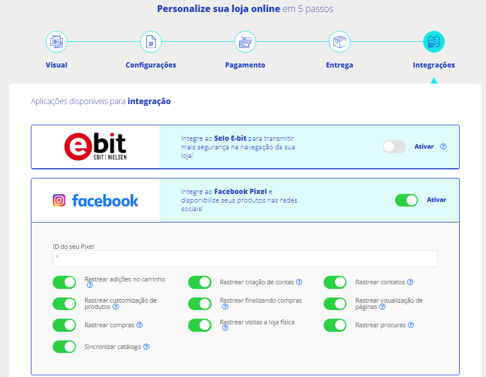Screen dimensions: 486x377
Task: Go to the Visual step label
Action: tap(57, 65)
